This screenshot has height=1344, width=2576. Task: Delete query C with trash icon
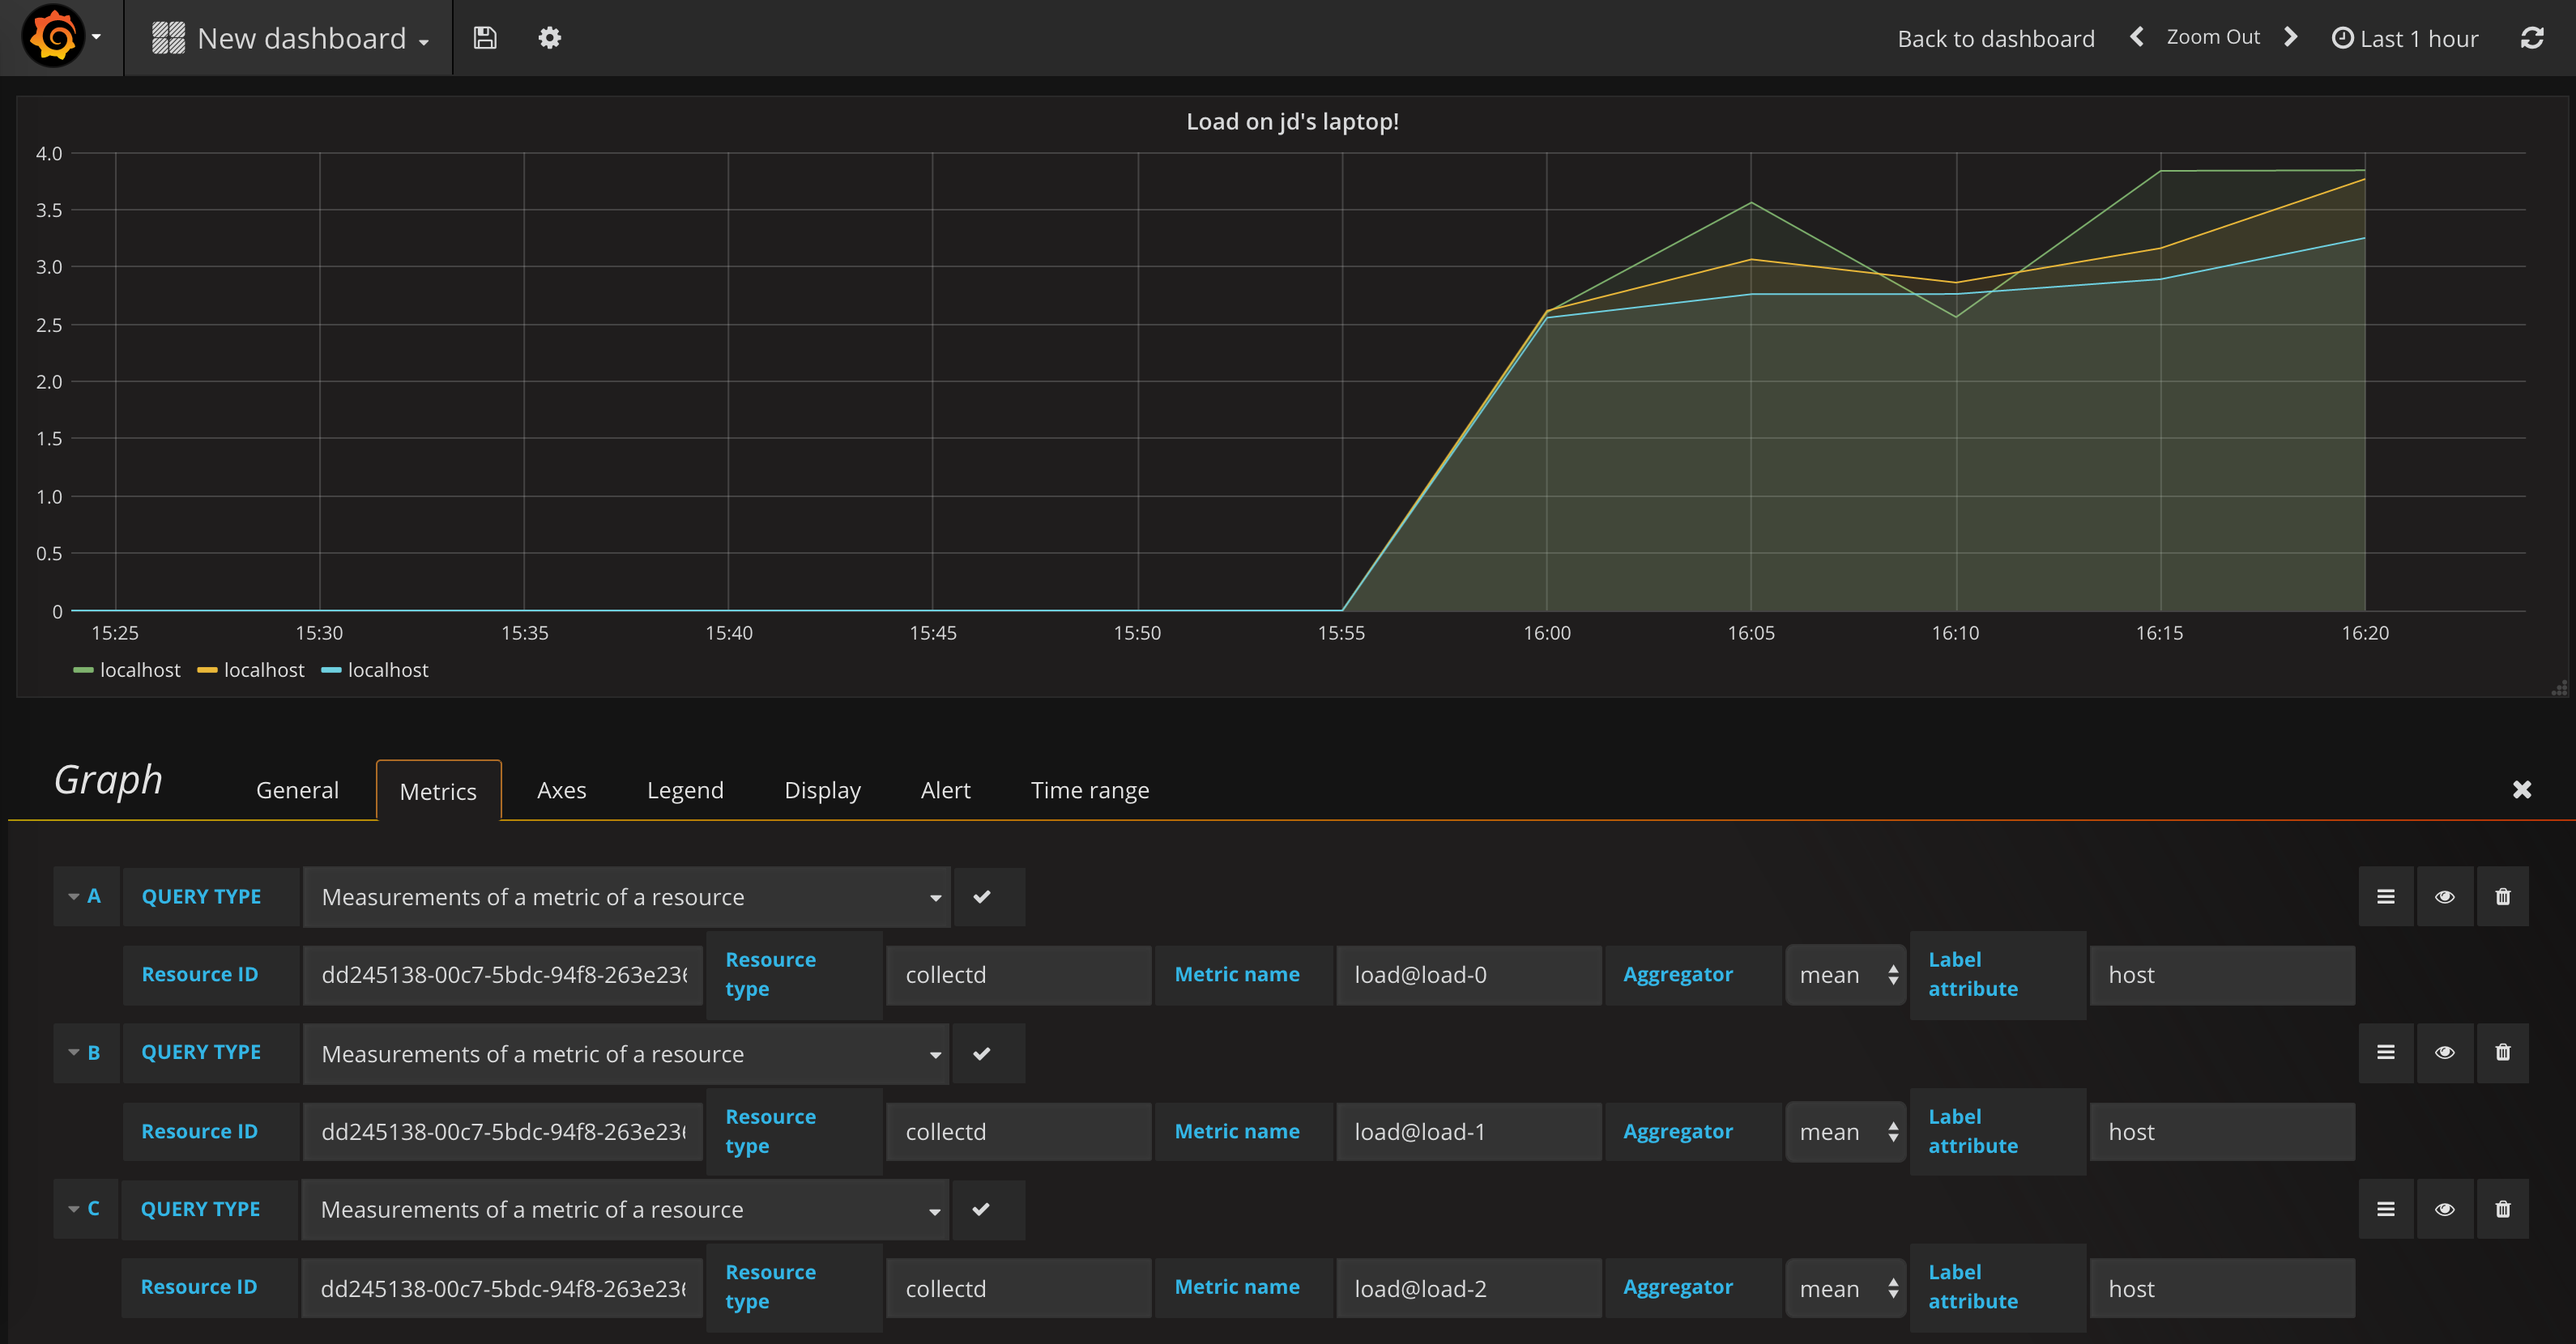click(2502, 1209)
